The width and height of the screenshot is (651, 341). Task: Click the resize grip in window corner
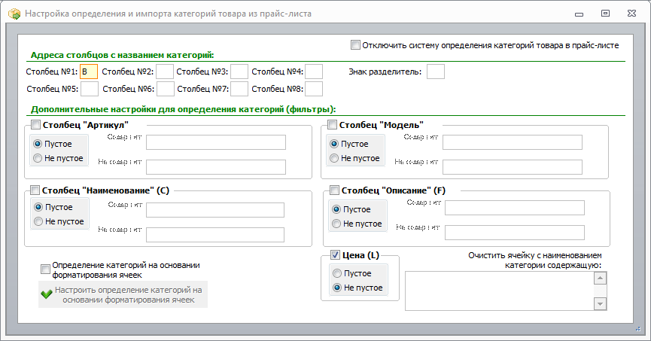[638, 329]
